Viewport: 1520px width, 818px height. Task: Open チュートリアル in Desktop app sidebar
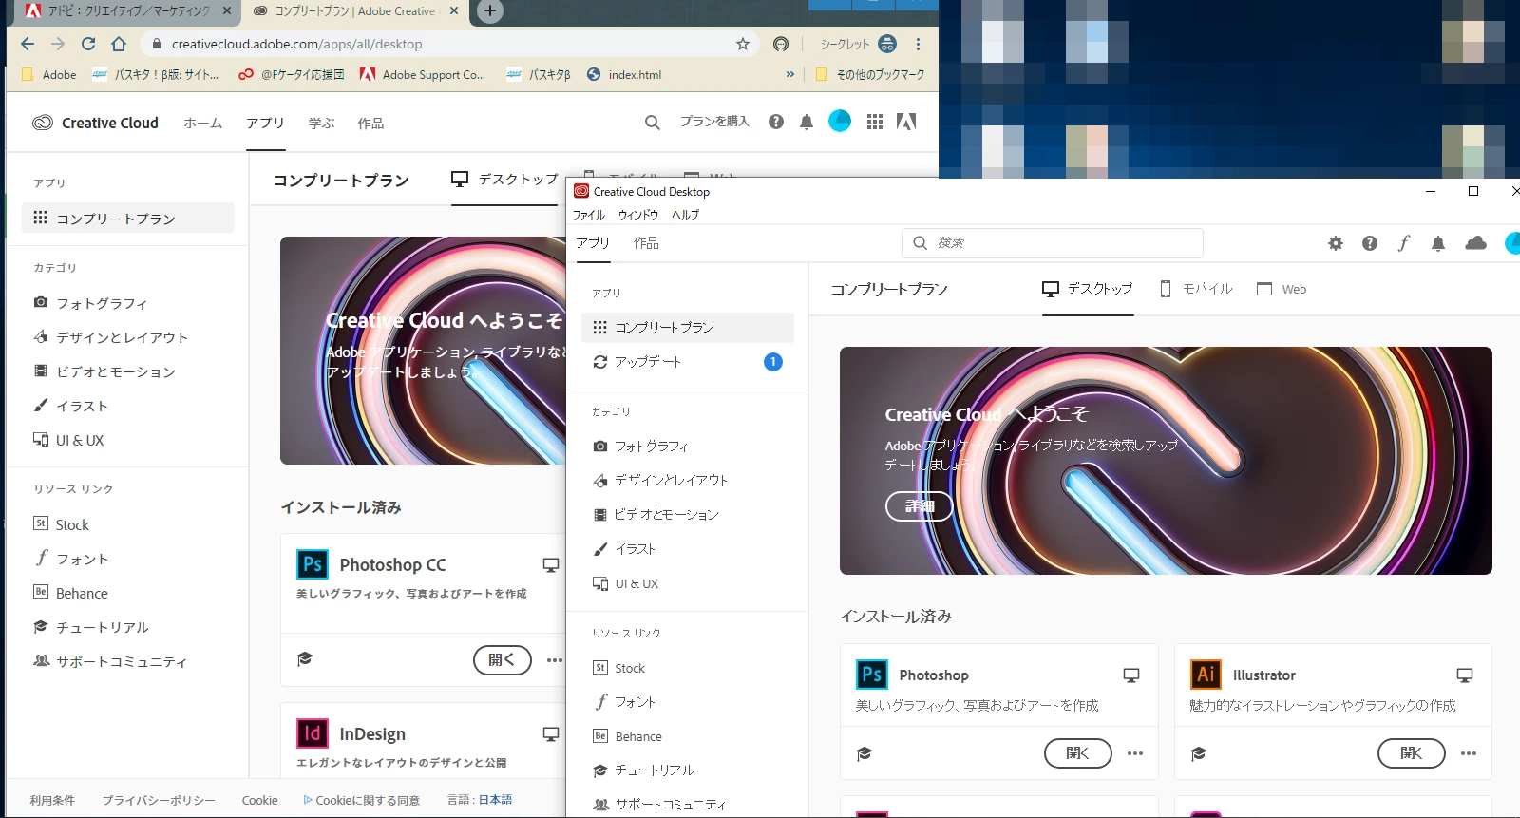[x=688, y=770]
